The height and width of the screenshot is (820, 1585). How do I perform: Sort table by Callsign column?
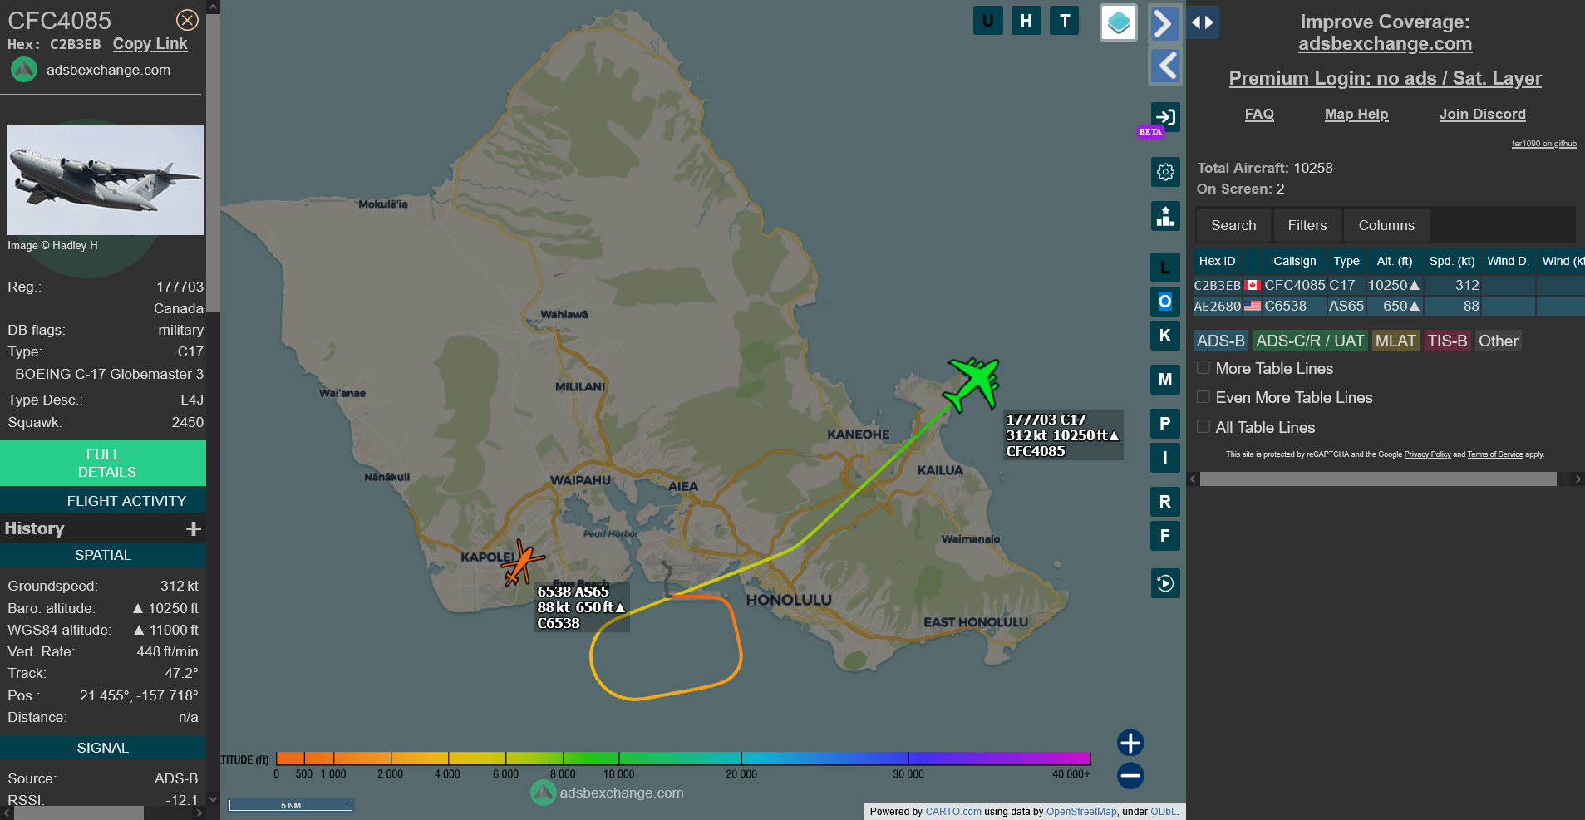point(1294,261)
